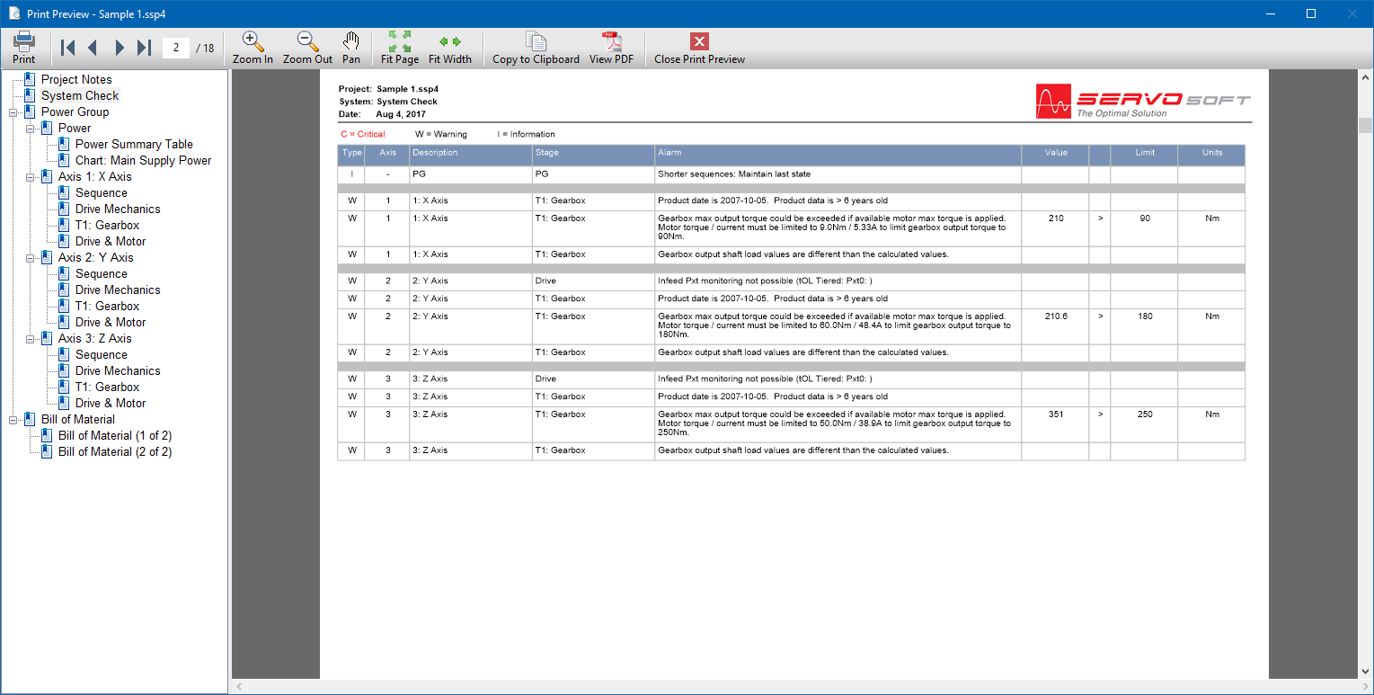
Task: Click the Print icon
Action: pyautogui.click(x=24, y=41)
